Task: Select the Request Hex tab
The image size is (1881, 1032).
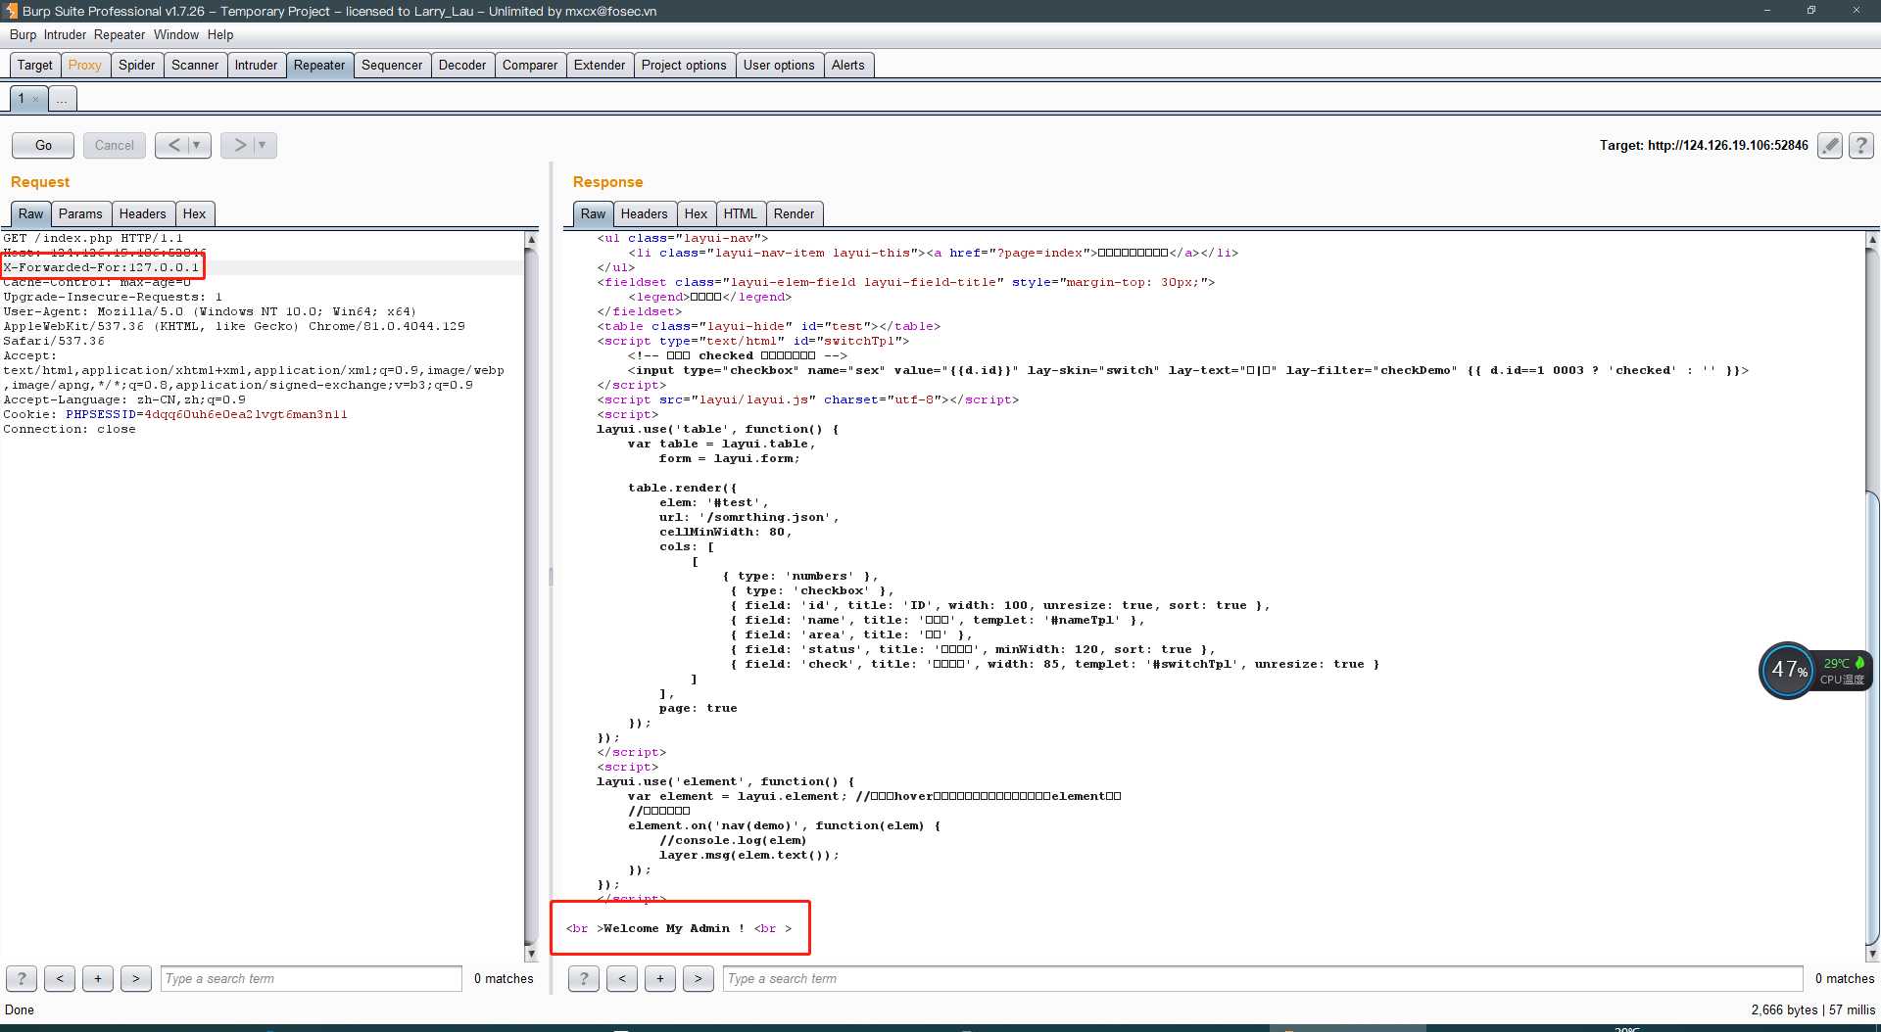Action: (x=195, y=213)
